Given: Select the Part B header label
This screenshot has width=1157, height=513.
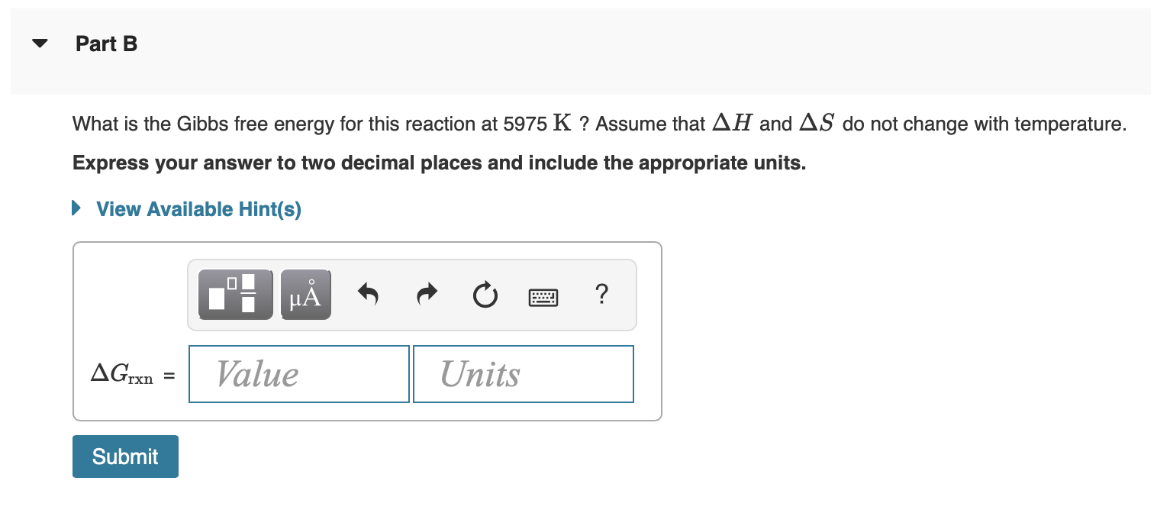Looking at the screenshot, I should point(106,44).
